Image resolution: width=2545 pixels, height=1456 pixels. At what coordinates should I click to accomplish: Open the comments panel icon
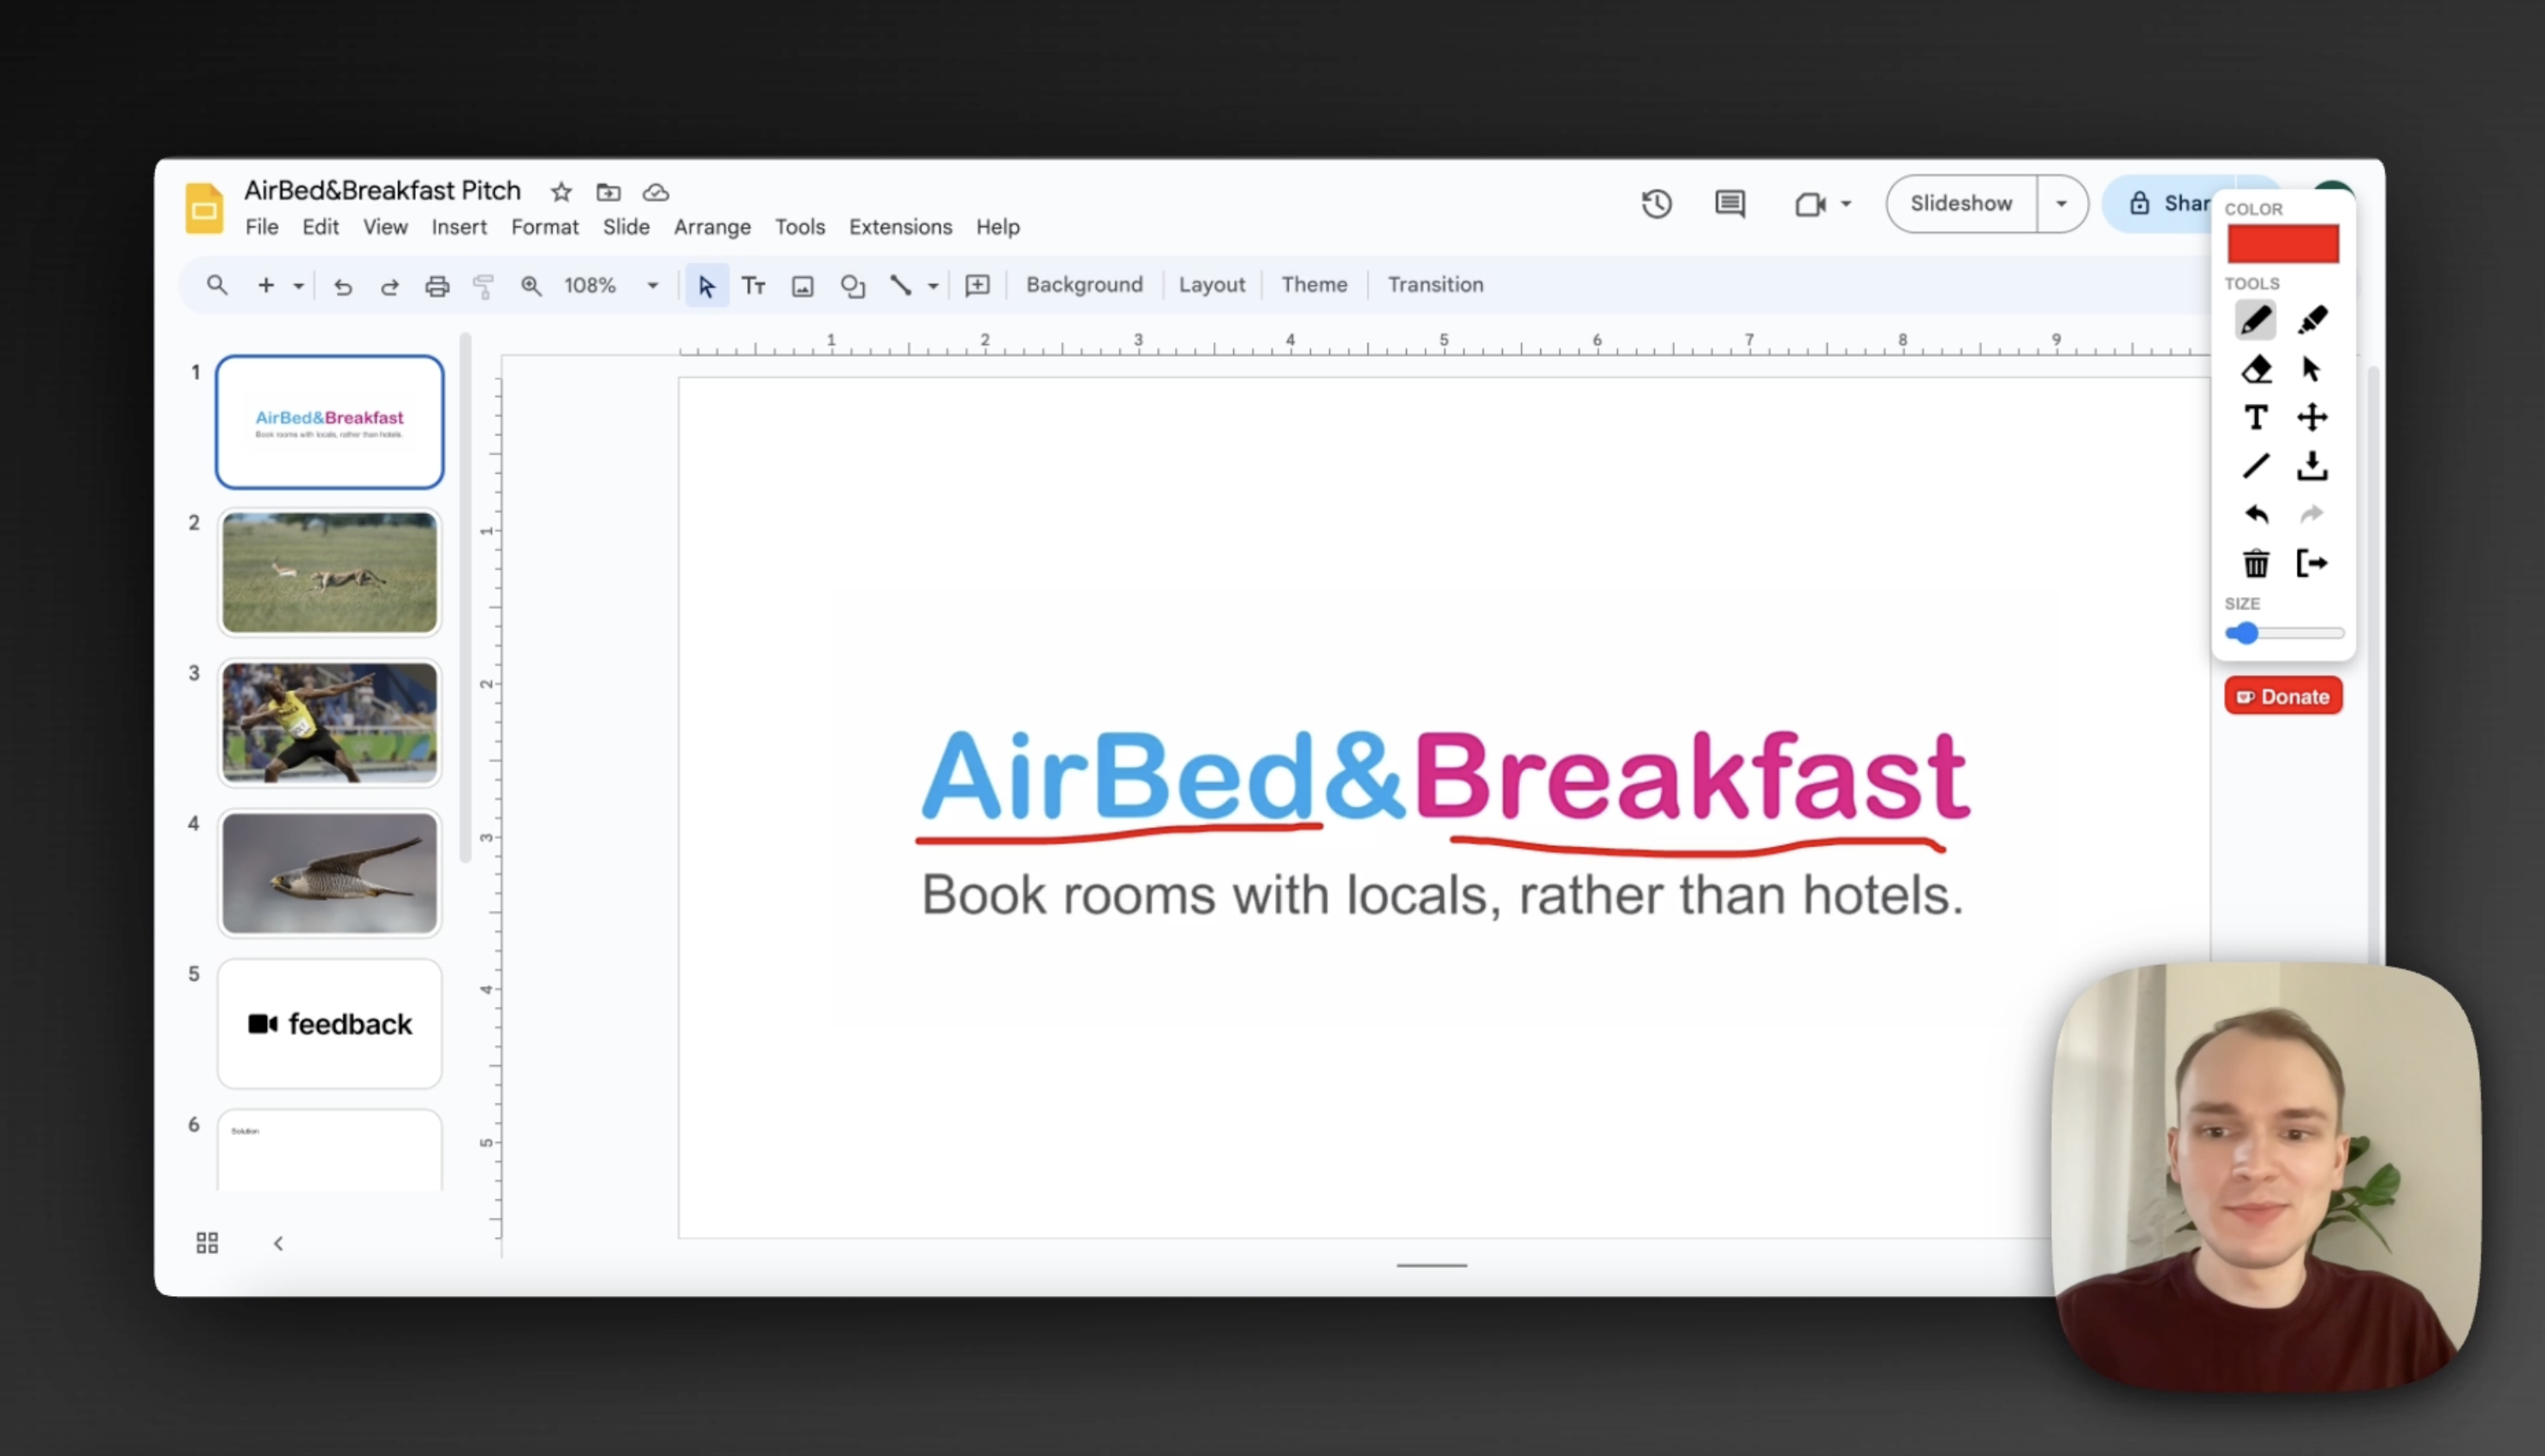(1730, 204)
